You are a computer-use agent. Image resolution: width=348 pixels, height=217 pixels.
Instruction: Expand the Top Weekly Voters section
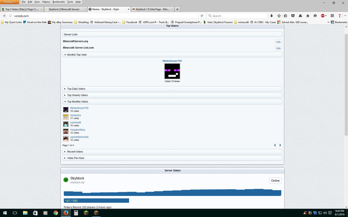click(172, 95)
